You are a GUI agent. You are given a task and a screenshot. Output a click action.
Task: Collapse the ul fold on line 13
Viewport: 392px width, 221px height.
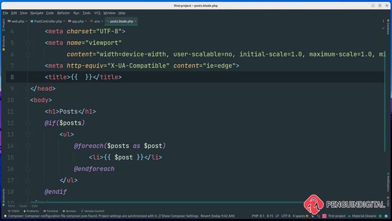[28, 134]
